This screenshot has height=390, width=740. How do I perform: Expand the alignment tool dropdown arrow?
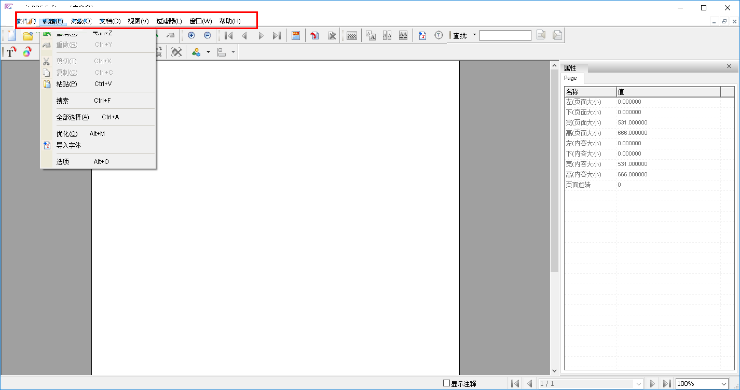[233, 52]
